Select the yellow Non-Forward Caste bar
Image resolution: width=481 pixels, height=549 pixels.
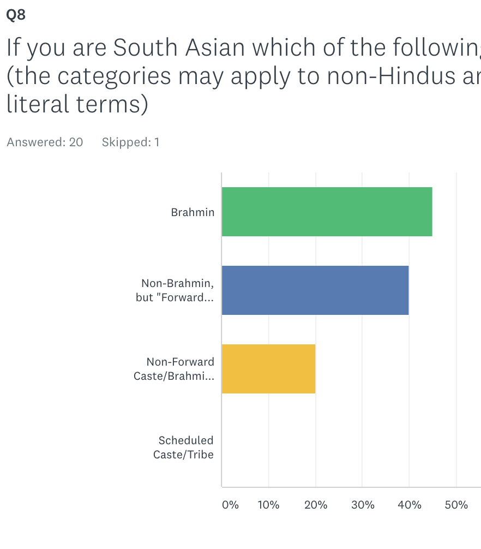pyautogui.click(x=268, y=369)
